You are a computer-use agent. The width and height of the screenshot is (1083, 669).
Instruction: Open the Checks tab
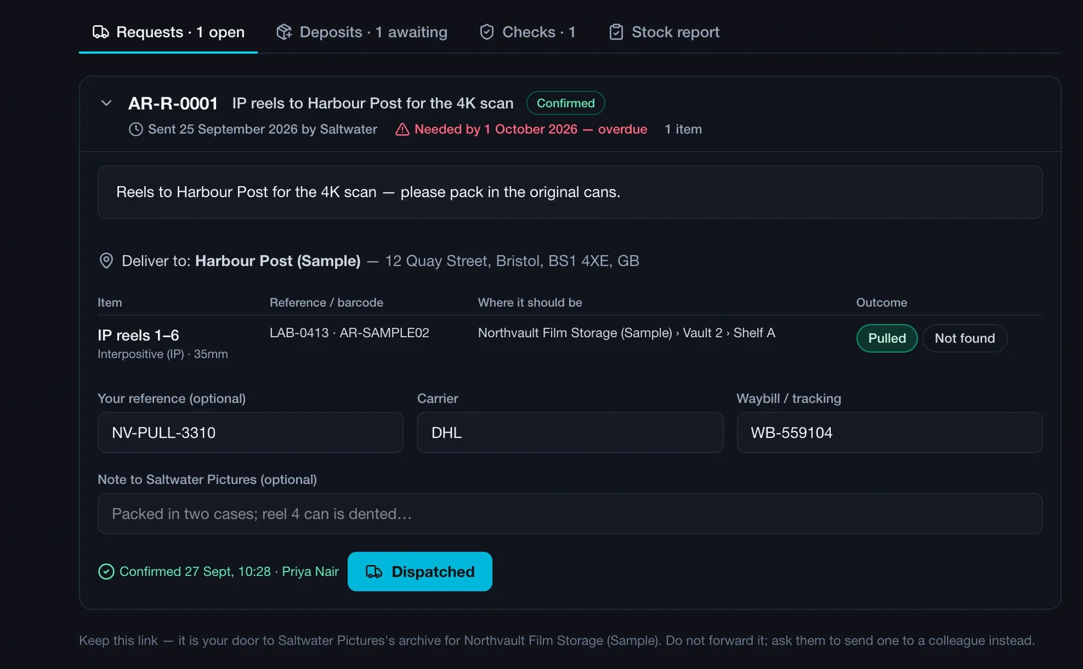527,32
